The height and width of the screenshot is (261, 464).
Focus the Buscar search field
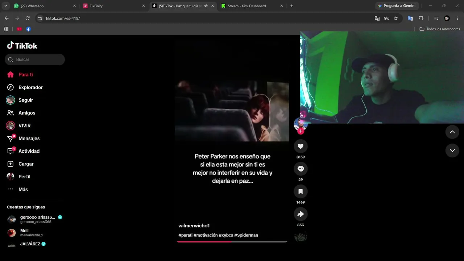click(x=35, y=59)
